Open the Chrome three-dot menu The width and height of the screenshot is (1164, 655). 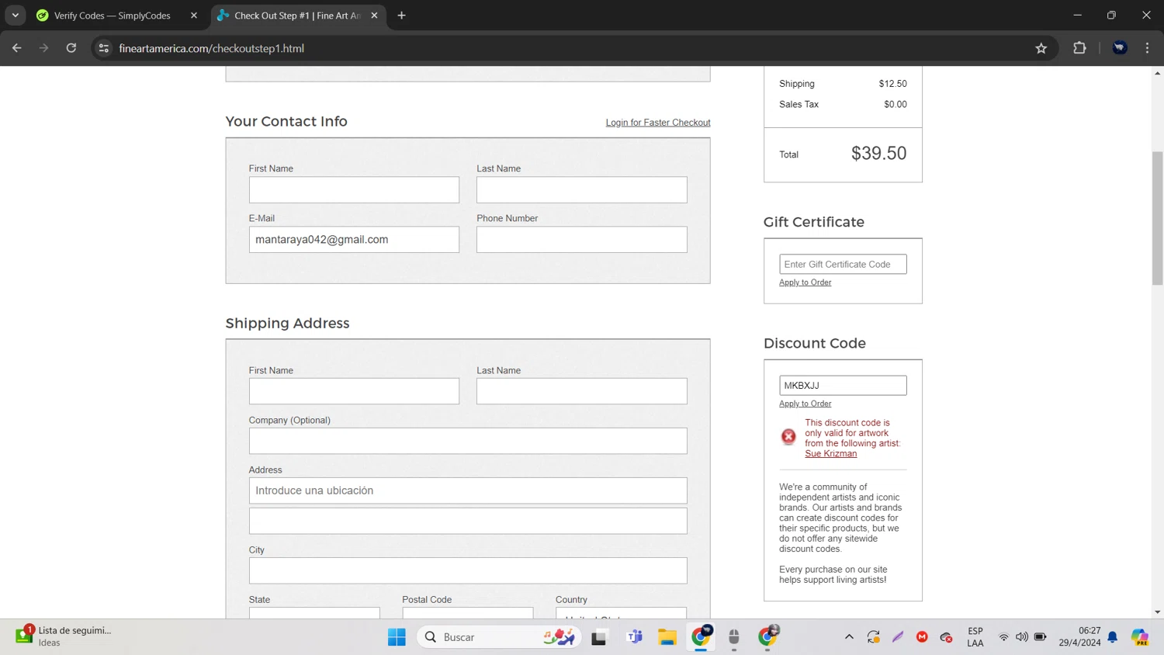point(1147,48)
